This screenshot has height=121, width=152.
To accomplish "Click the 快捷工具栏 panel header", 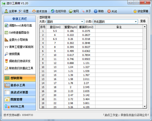I will pos(20,19).
